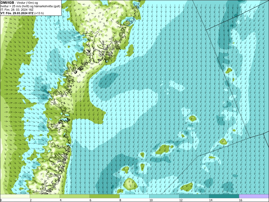Click the 8–10 m/s pale cyan legend swatch
The image size is (269, 202).
pyautogui.click(x=134, y=196)
